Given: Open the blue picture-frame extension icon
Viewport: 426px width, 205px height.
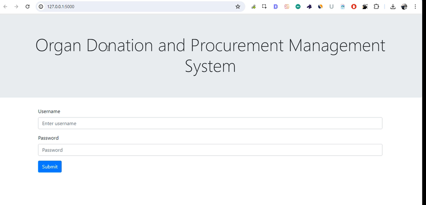Looking at the screenshot, I should tap(343, 7).
